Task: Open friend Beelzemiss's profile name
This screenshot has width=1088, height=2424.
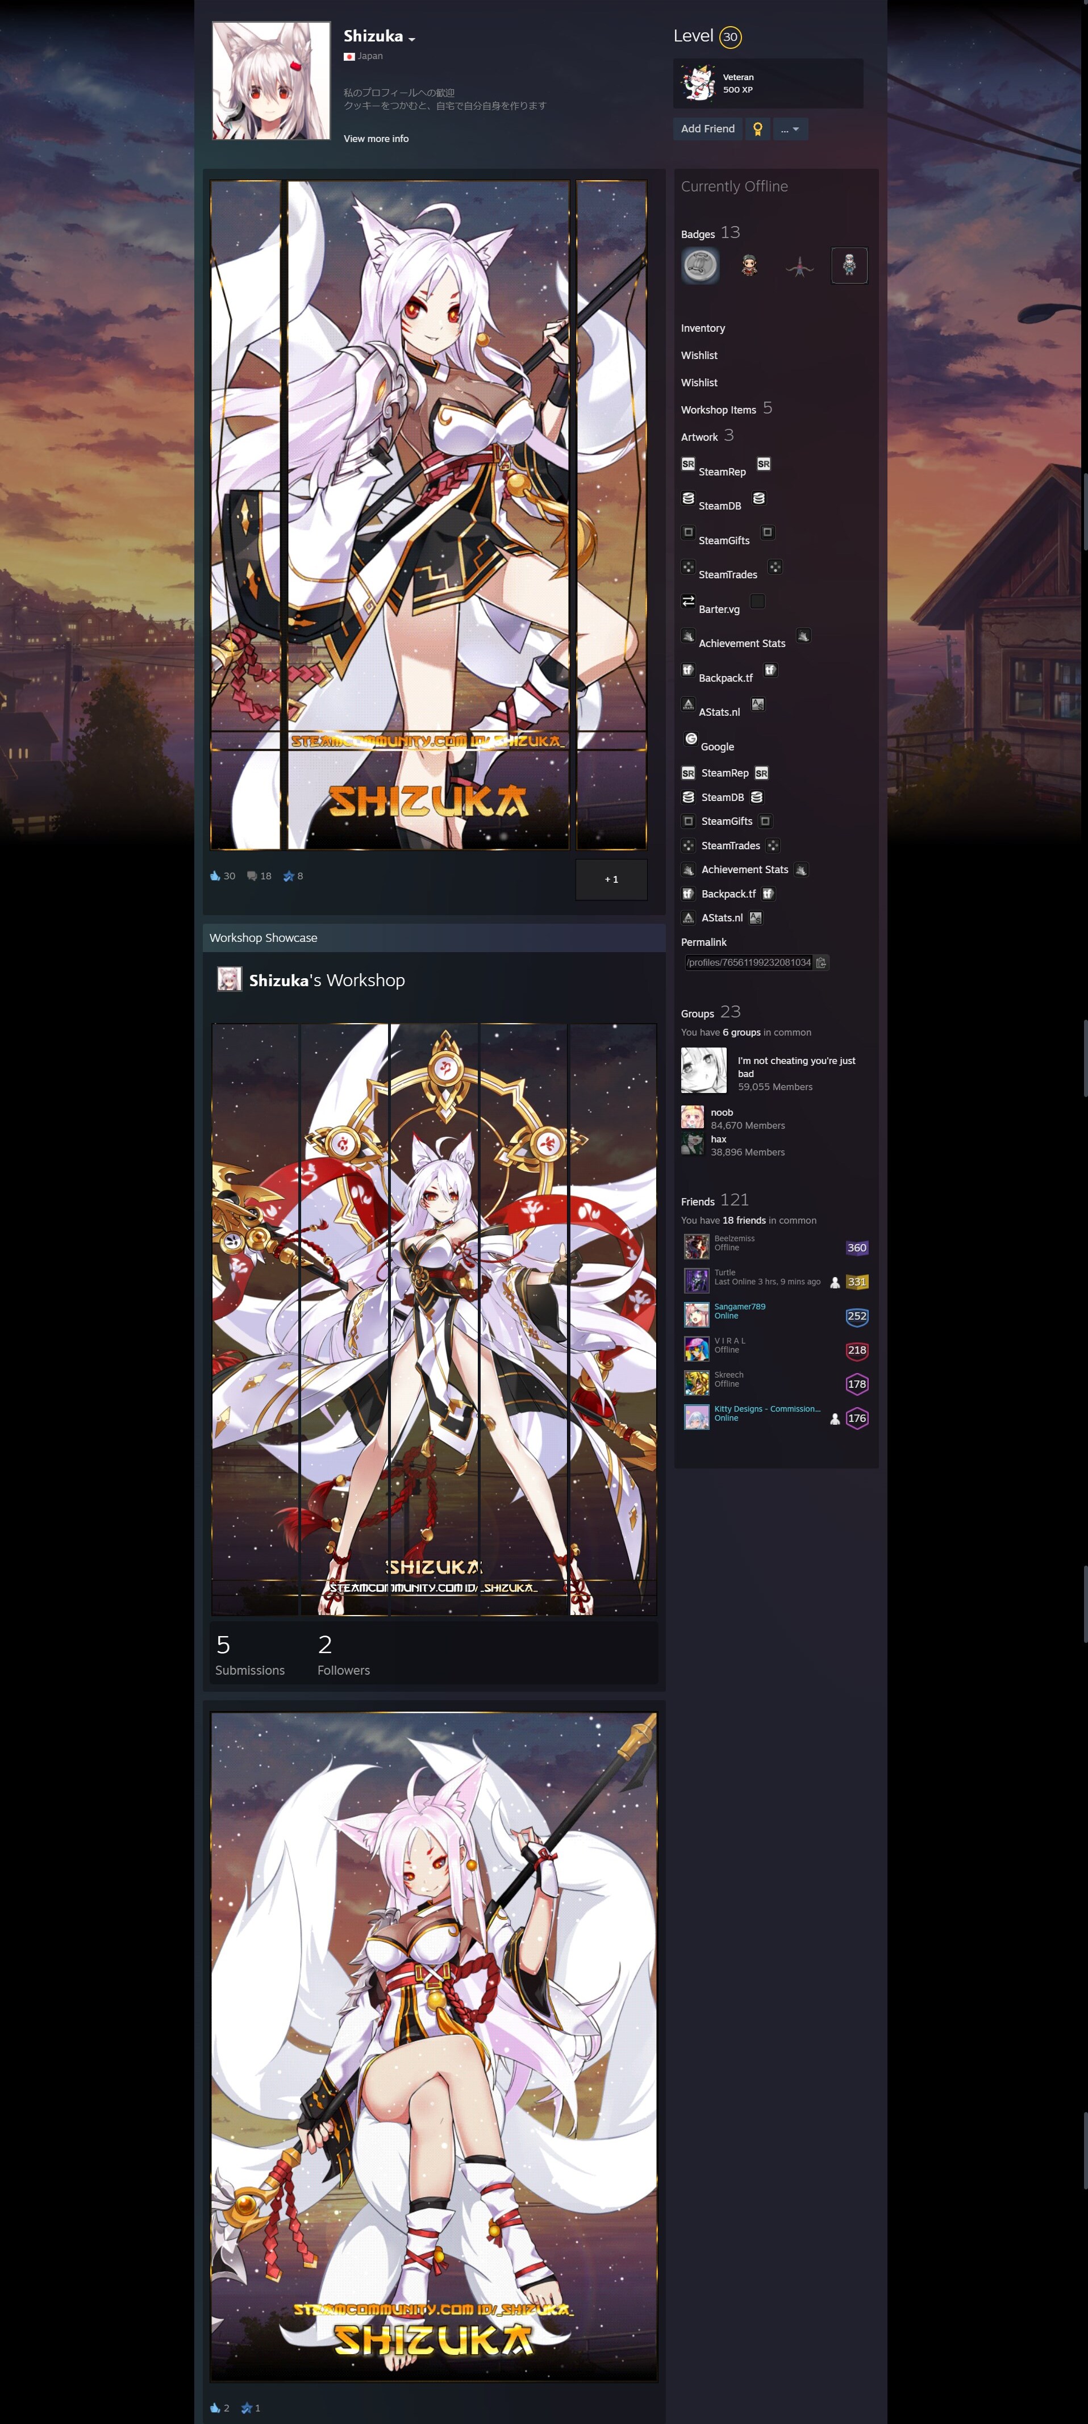Action: coord(734,1240)
